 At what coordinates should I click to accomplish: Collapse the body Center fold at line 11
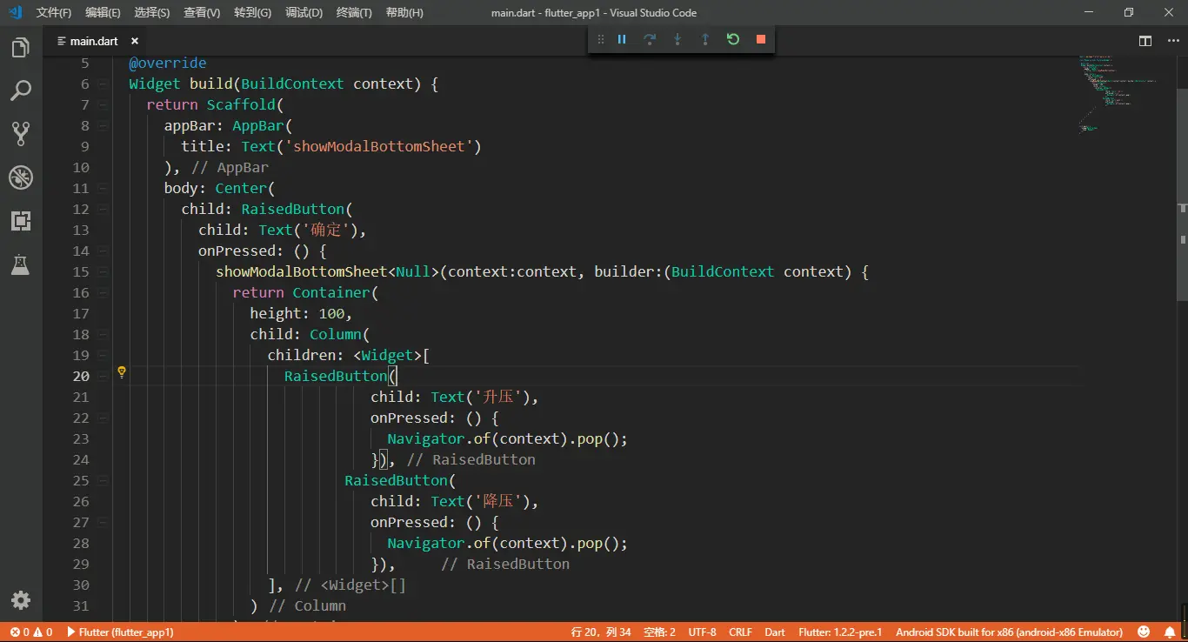tap(103, 189)
